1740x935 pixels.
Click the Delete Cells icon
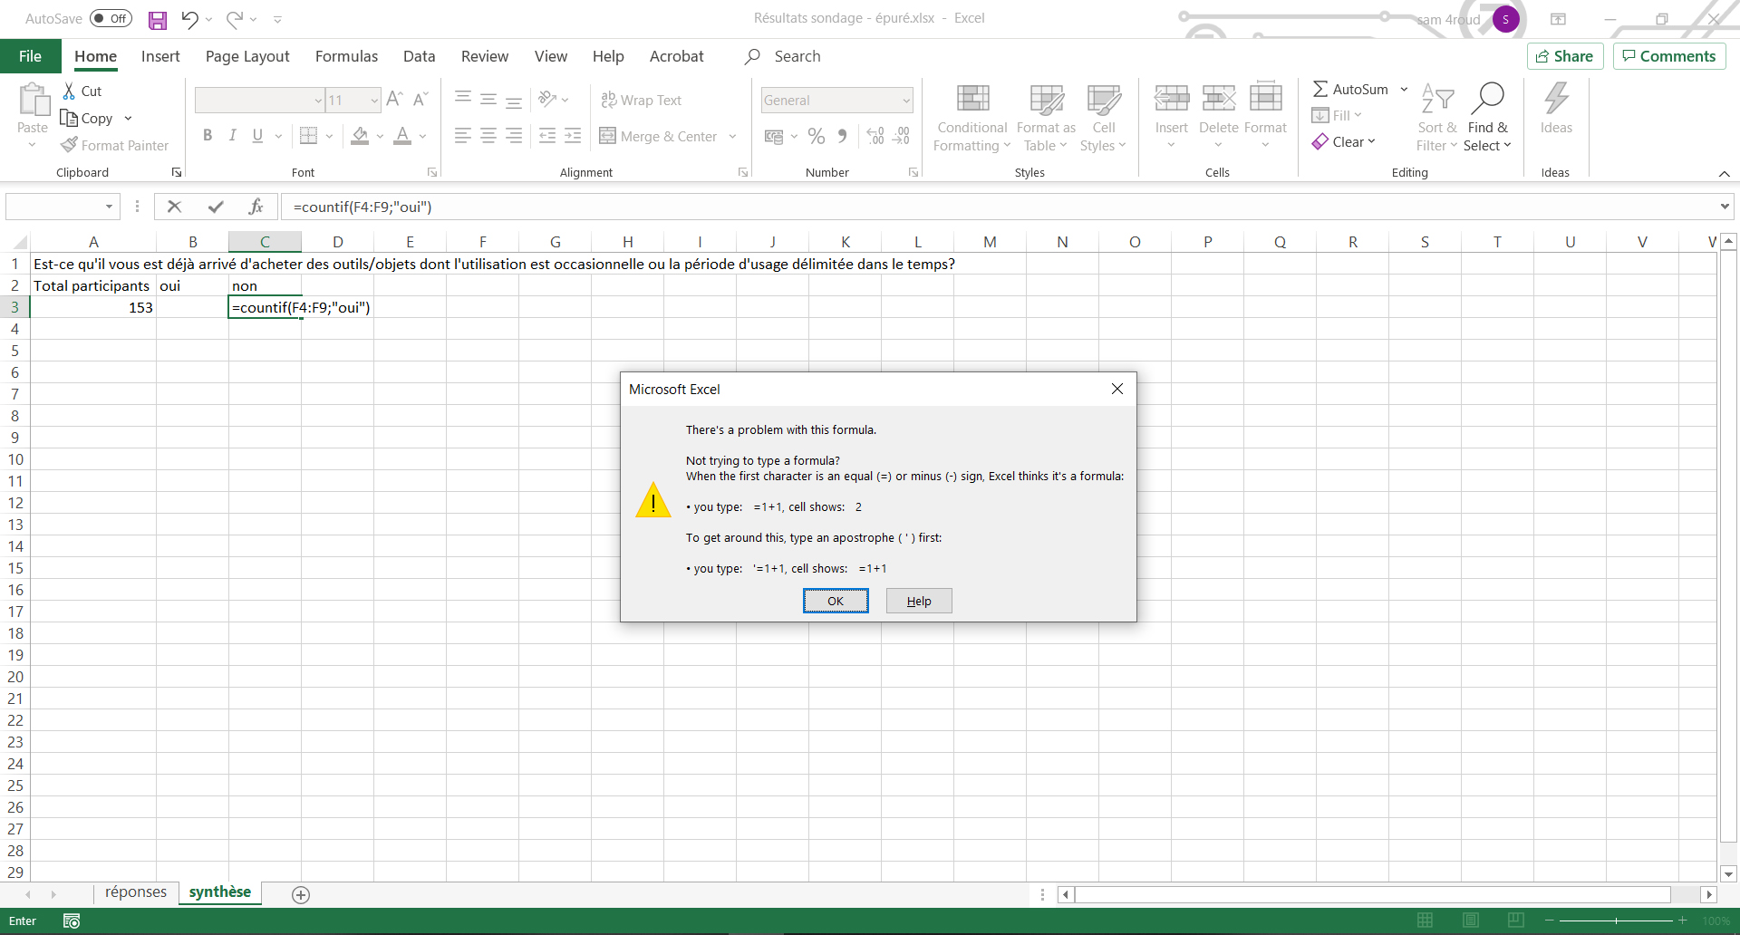click(1219, 98)
